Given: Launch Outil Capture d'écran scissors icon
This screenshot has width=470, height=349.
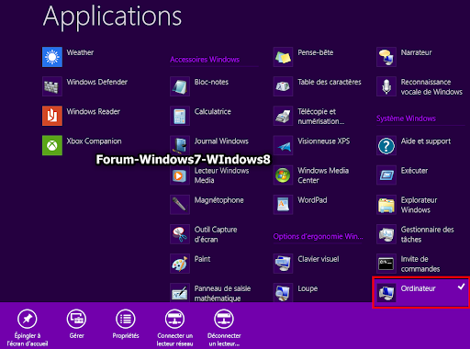Looking at the screenshot, I should coord(180,234).
